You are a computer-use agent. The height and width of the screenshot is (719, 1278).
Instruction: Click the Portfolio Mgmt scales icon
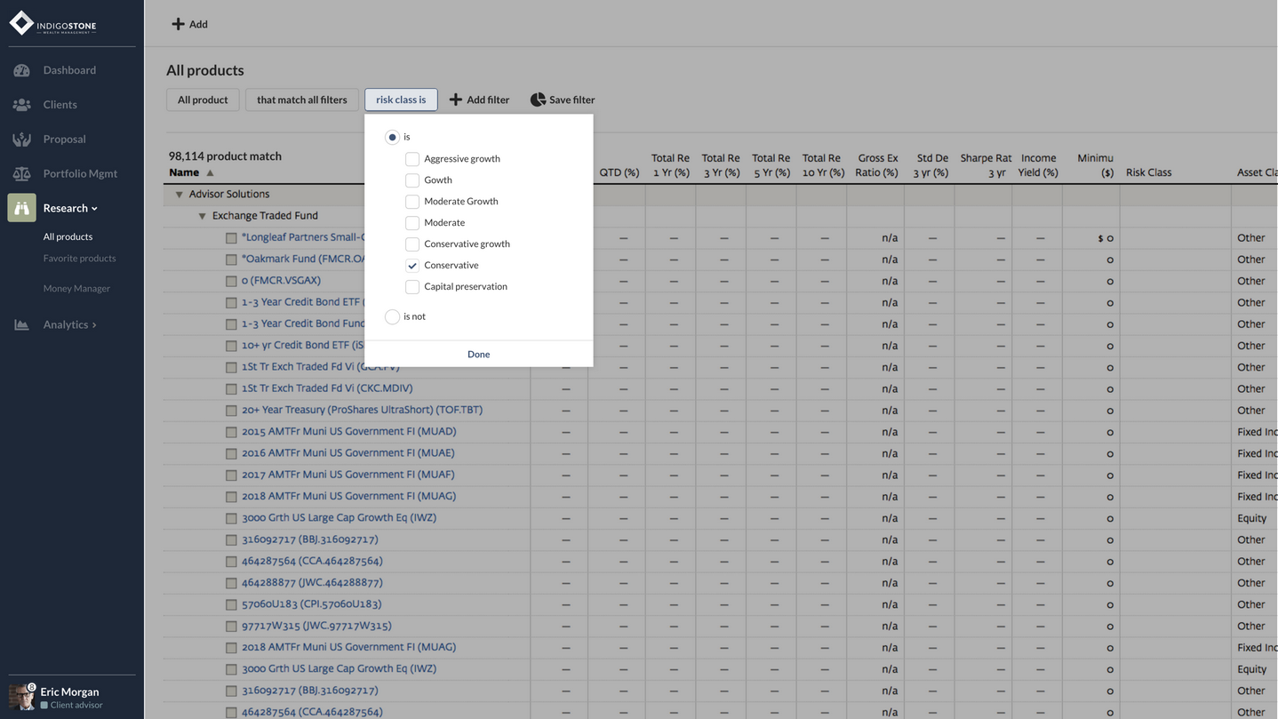coord(21,174)
